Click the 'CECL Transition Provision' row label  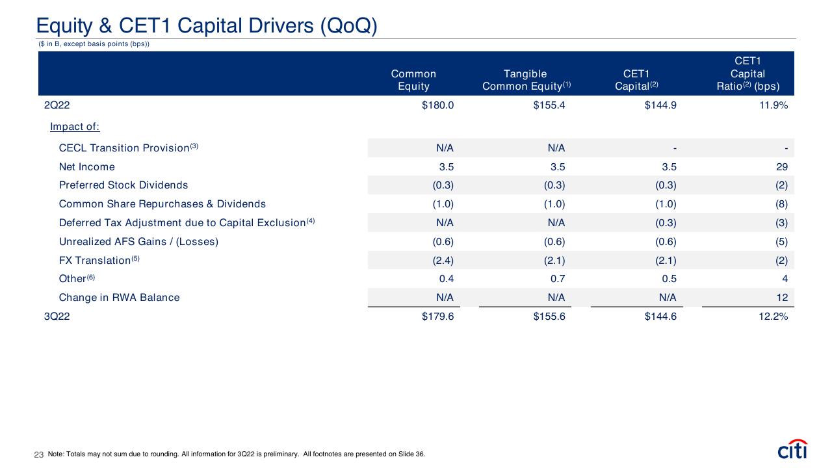128,148
